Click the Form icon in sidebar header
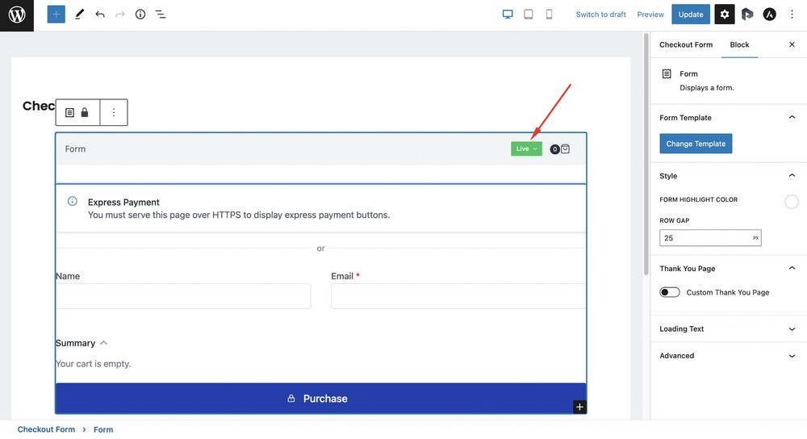Image resolution: width=807 pixels, height=439 pixels. [x=667, y=73]
